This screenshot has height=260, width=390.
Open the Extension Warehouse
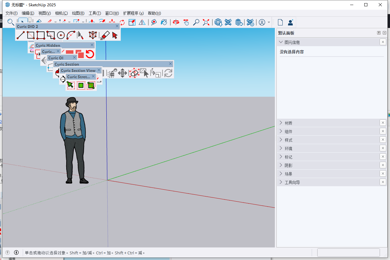tap(228, 22)
